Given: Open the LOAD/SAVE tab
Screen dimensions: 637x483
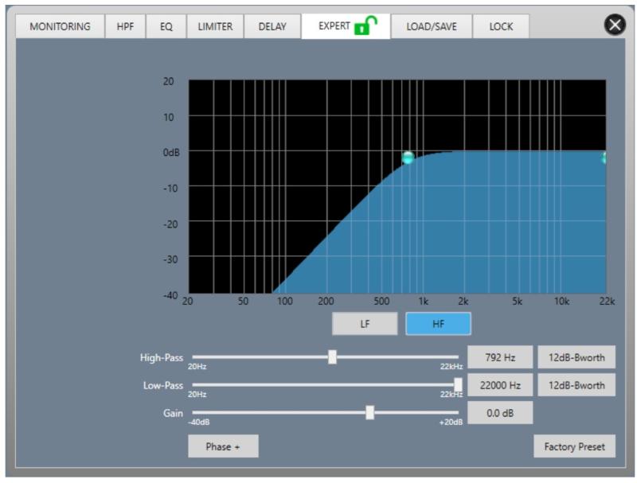Looking at the screenshot, I should coord(431,26).
